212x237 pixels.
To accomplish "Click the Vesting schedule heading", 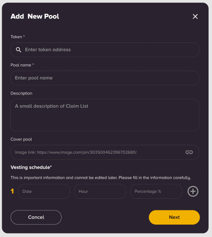I will tap(31, 167).
